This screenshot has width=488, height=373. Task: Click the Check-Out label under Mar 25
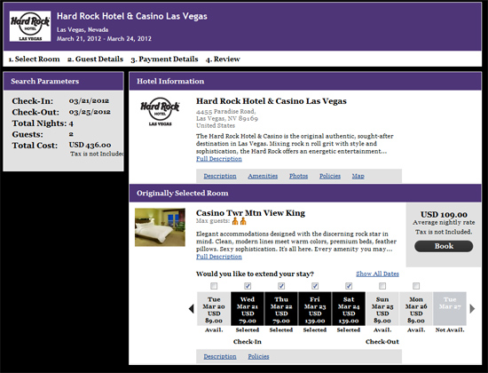382,342
